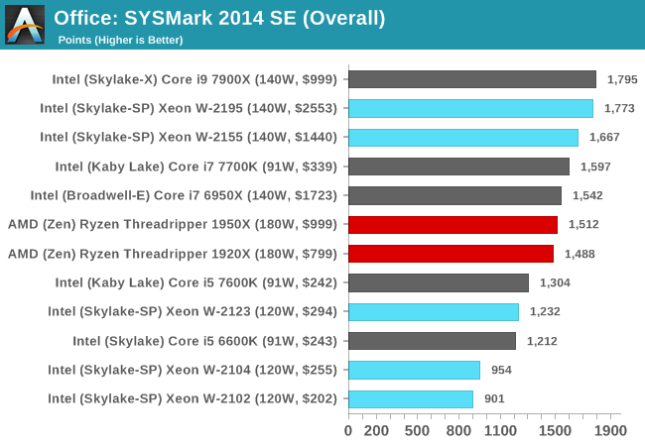Image resolution: width=645 pixels, height=446 pixels.
Task: Click the axis label 1500
Action: pyautogui.click(x=555, y=431)
